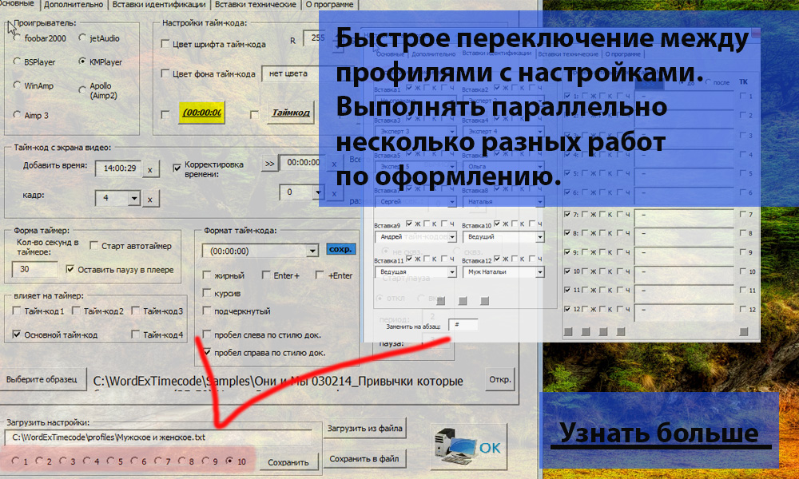Enable пробел слева по стилю док.

coord(207,335)
